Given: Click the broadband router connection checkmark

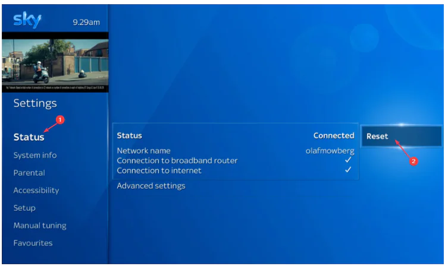Looking at the screenshot, I should 348,160.
